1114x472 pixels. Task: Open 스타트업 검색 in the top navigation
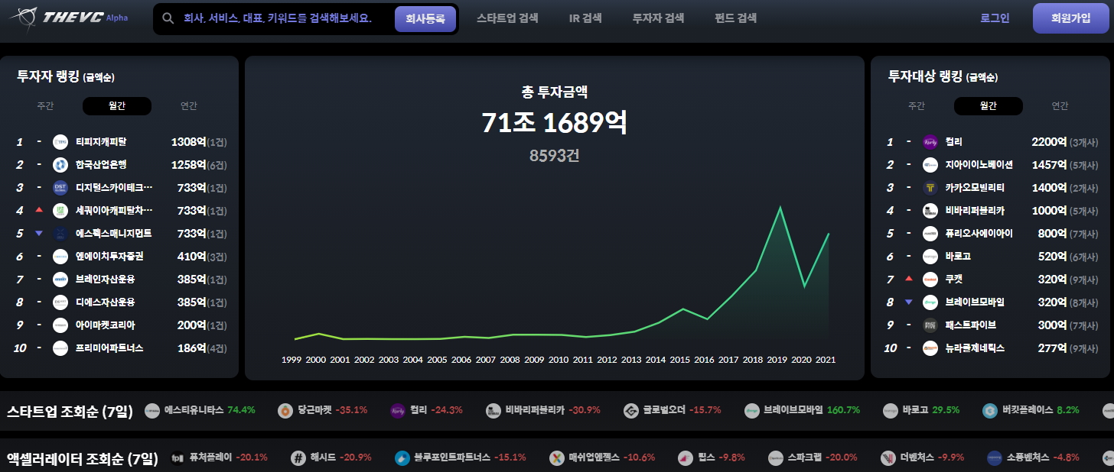point(507,18)
